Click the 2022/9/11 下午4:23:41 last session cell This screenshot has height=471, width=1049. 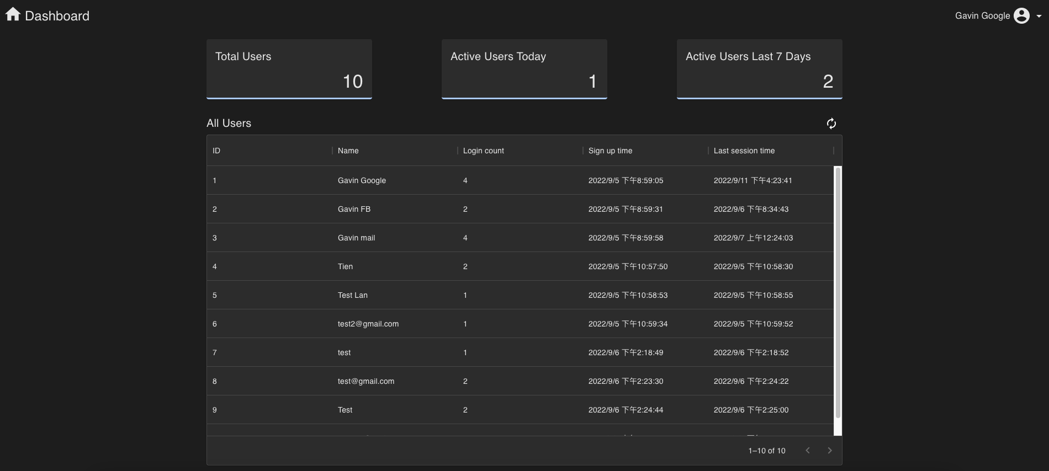771,180
